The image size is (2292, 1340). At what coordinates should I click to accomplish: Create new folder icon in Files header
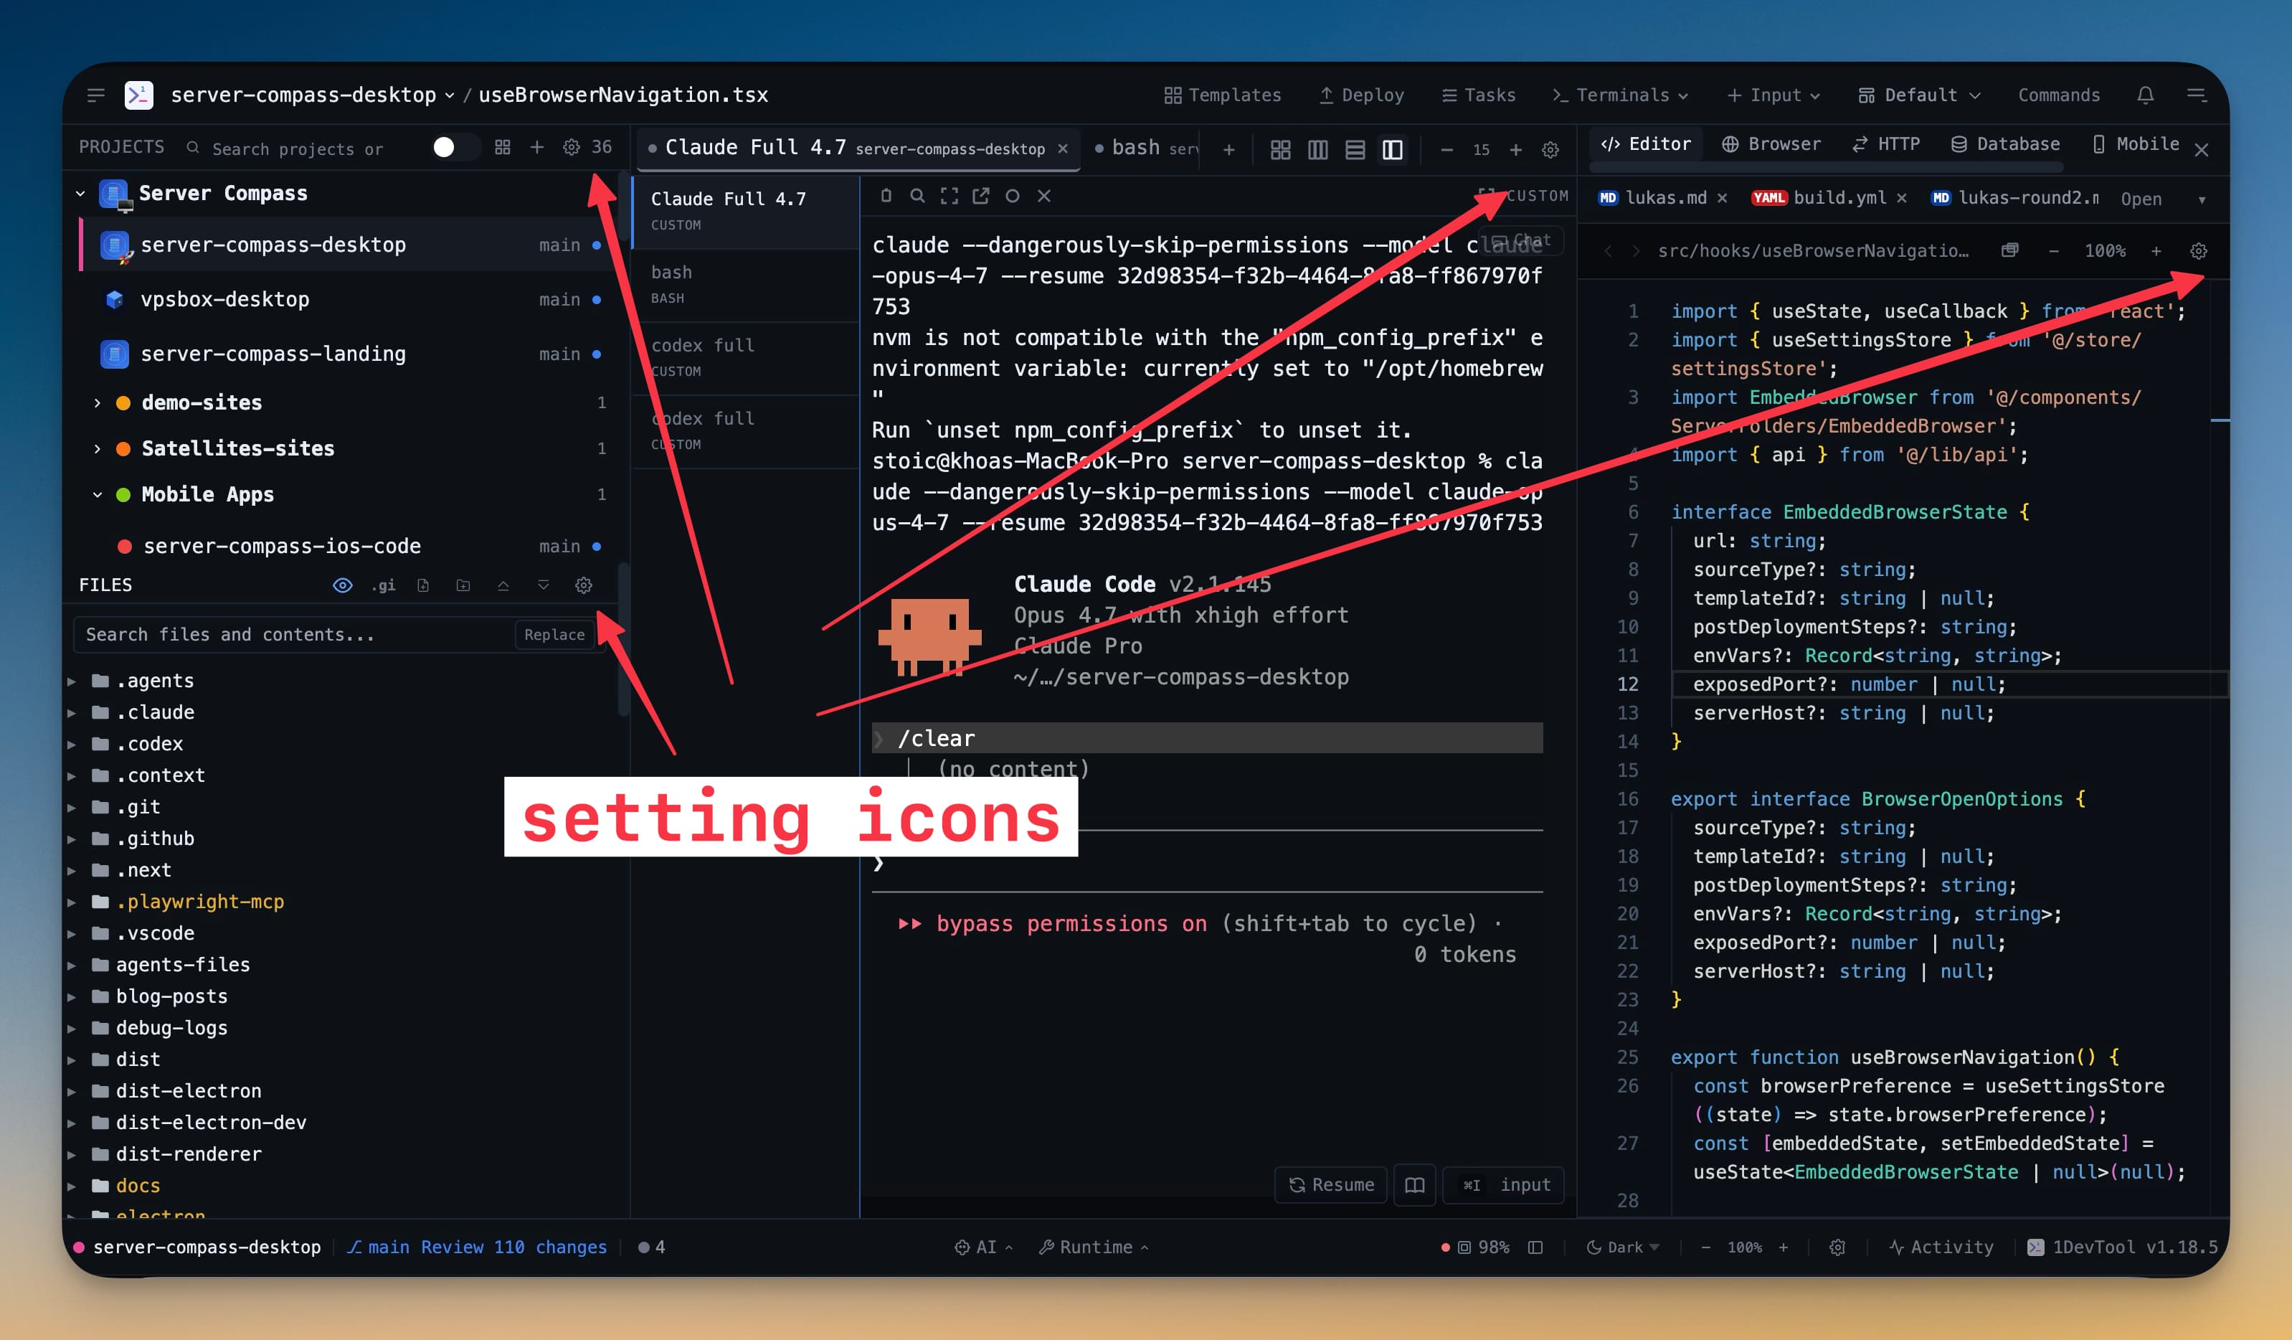tap(463, 585)
